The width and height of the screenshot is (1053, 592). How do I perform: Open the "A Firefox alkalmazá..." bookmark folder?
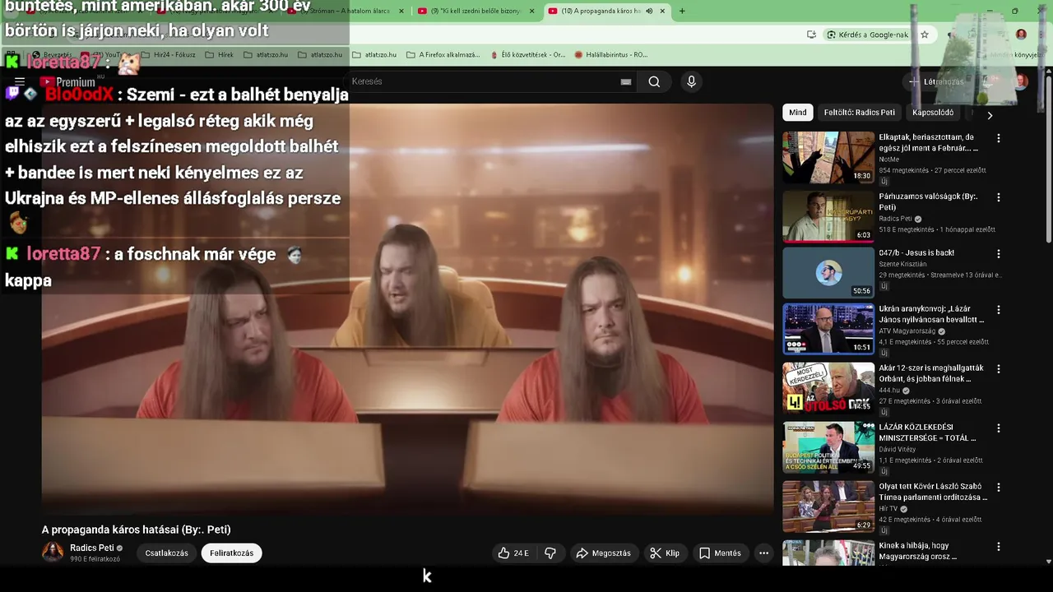click(443, 55)
